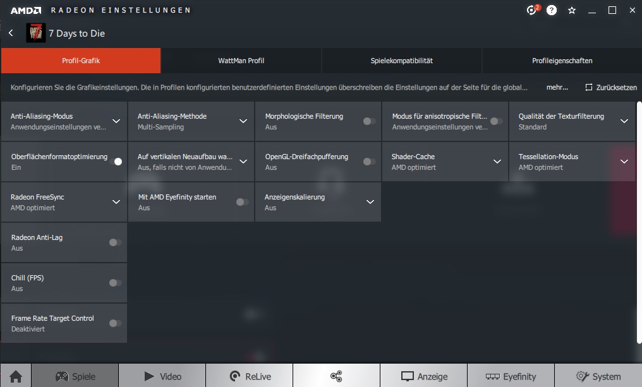Viewport: 642px width, 387px height.
Task: Open the System gear tab
Action: 598,376
